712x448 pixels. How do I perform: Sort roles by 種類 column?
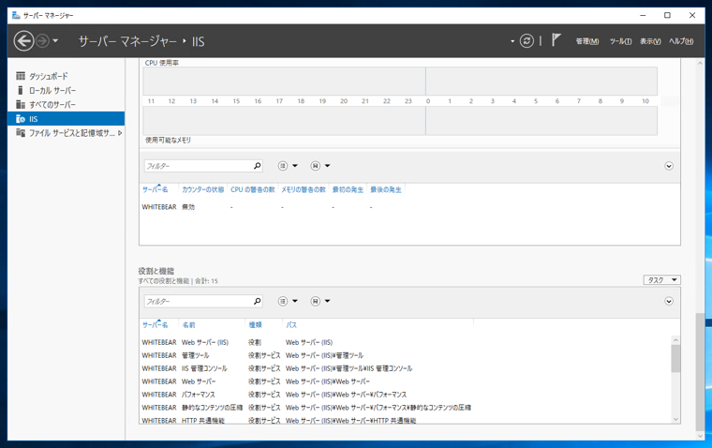255,325
